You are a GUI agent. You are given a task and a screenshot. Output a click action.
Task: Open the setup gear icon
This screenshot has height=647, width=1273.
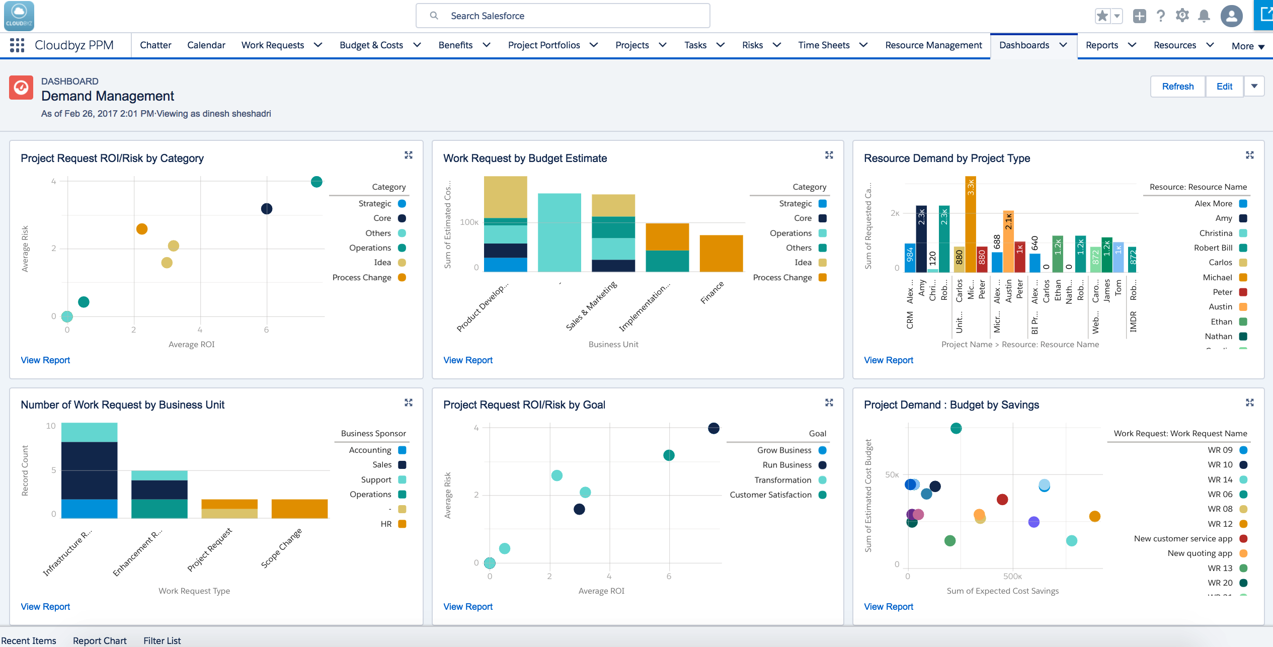tap(1182, 16)
